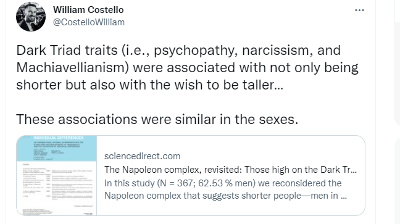This screenshot has height=224, width=400.
Task: Open the tweet's three-dot More menu
Action: [359, 10]
